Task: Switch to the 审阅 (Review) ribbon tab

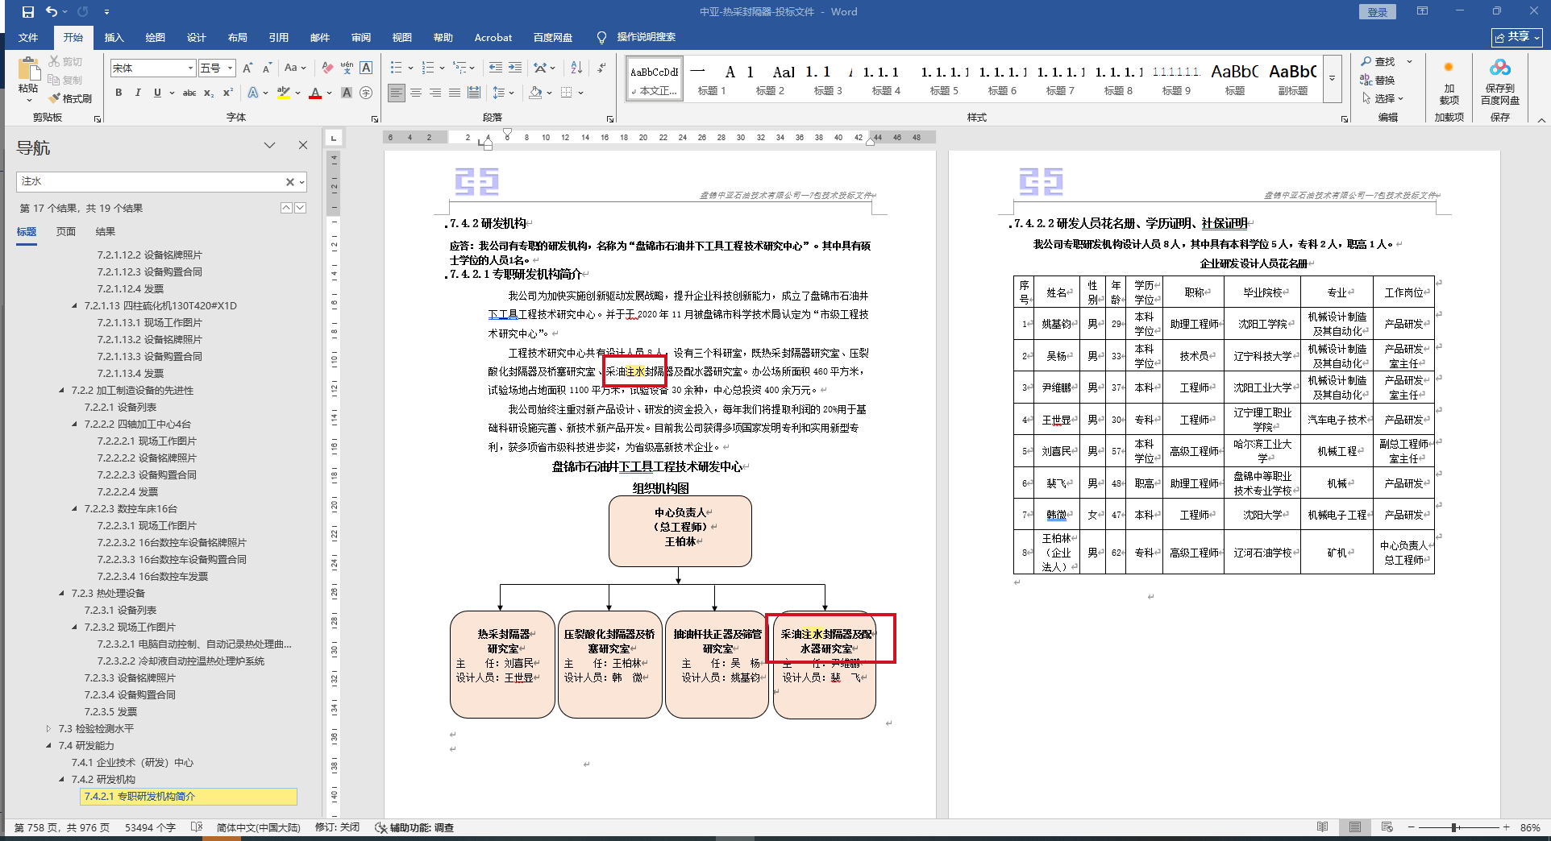Action: (x=361, y=37)
